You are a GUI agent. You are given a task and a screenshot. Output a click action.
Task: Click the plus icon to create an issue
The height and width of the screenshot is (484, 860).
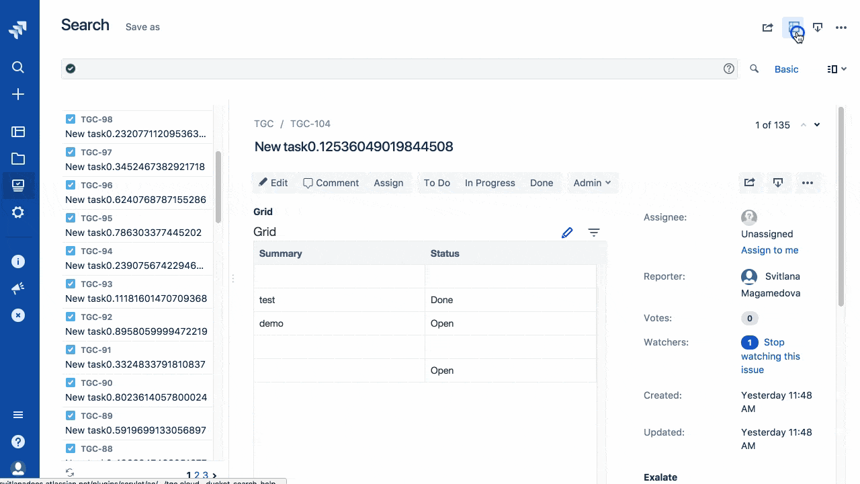[x=19, y=94]
